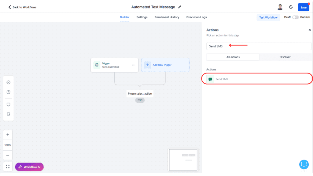Click the current zoom level 100% control
Viewport: 313px width, 176px height.
click(x=7, y=145)
